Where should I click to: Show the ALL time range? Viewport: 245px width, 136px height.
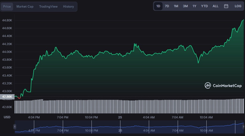[215, 6]
